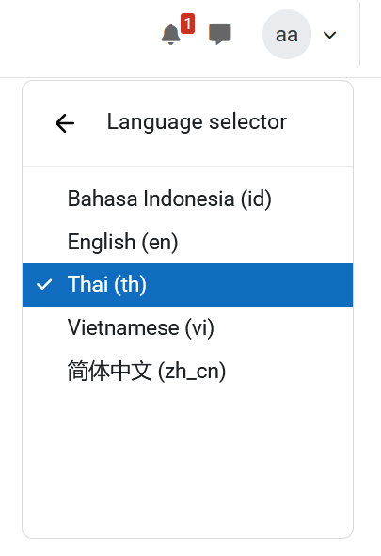Screen dimensions: 381x556
Task: Open the notifications bell
Action: (171, 35)
